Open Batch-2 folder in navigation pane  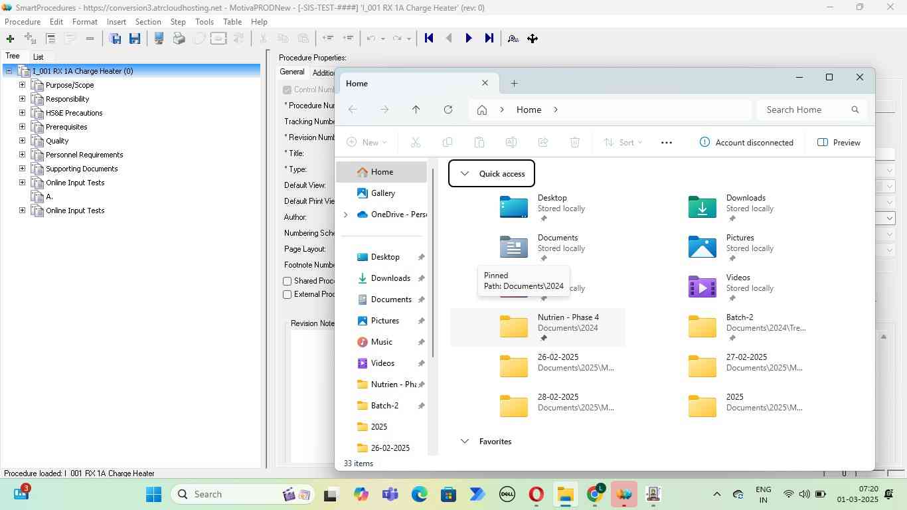click(384, 405)
